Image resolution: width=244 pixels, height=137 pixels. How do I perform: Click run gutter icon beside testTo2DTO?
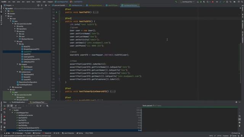tap(57, 21)
